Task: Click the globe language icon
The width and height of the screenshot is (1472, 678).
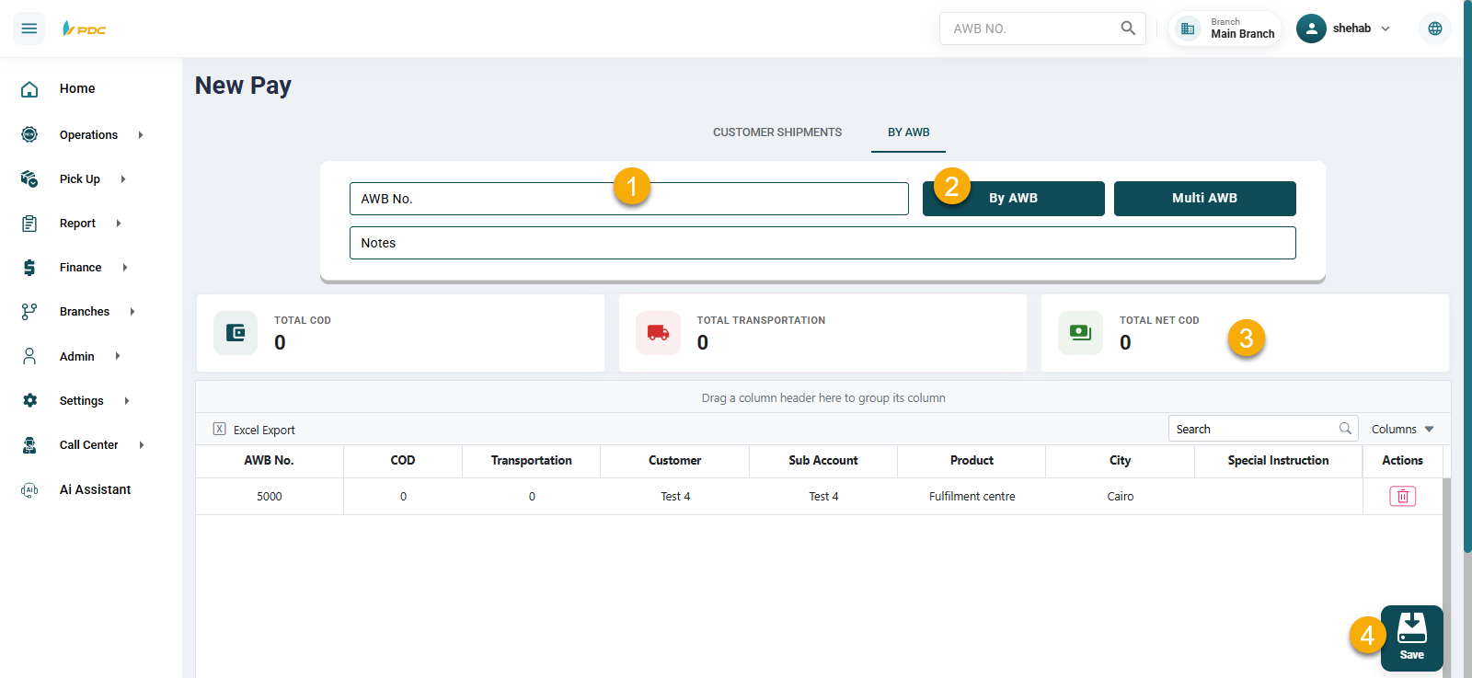Action: (1434, 29)
